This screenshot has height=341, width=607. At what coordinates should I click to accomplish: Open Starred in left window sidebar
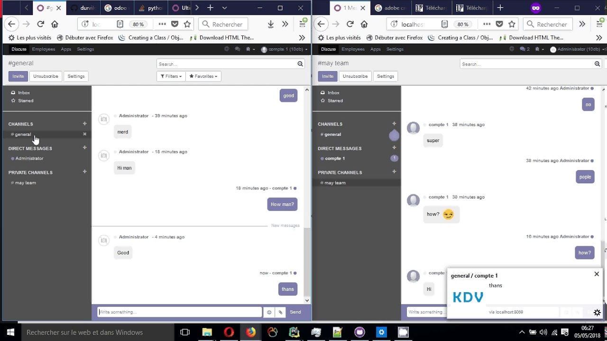[25, 101]
